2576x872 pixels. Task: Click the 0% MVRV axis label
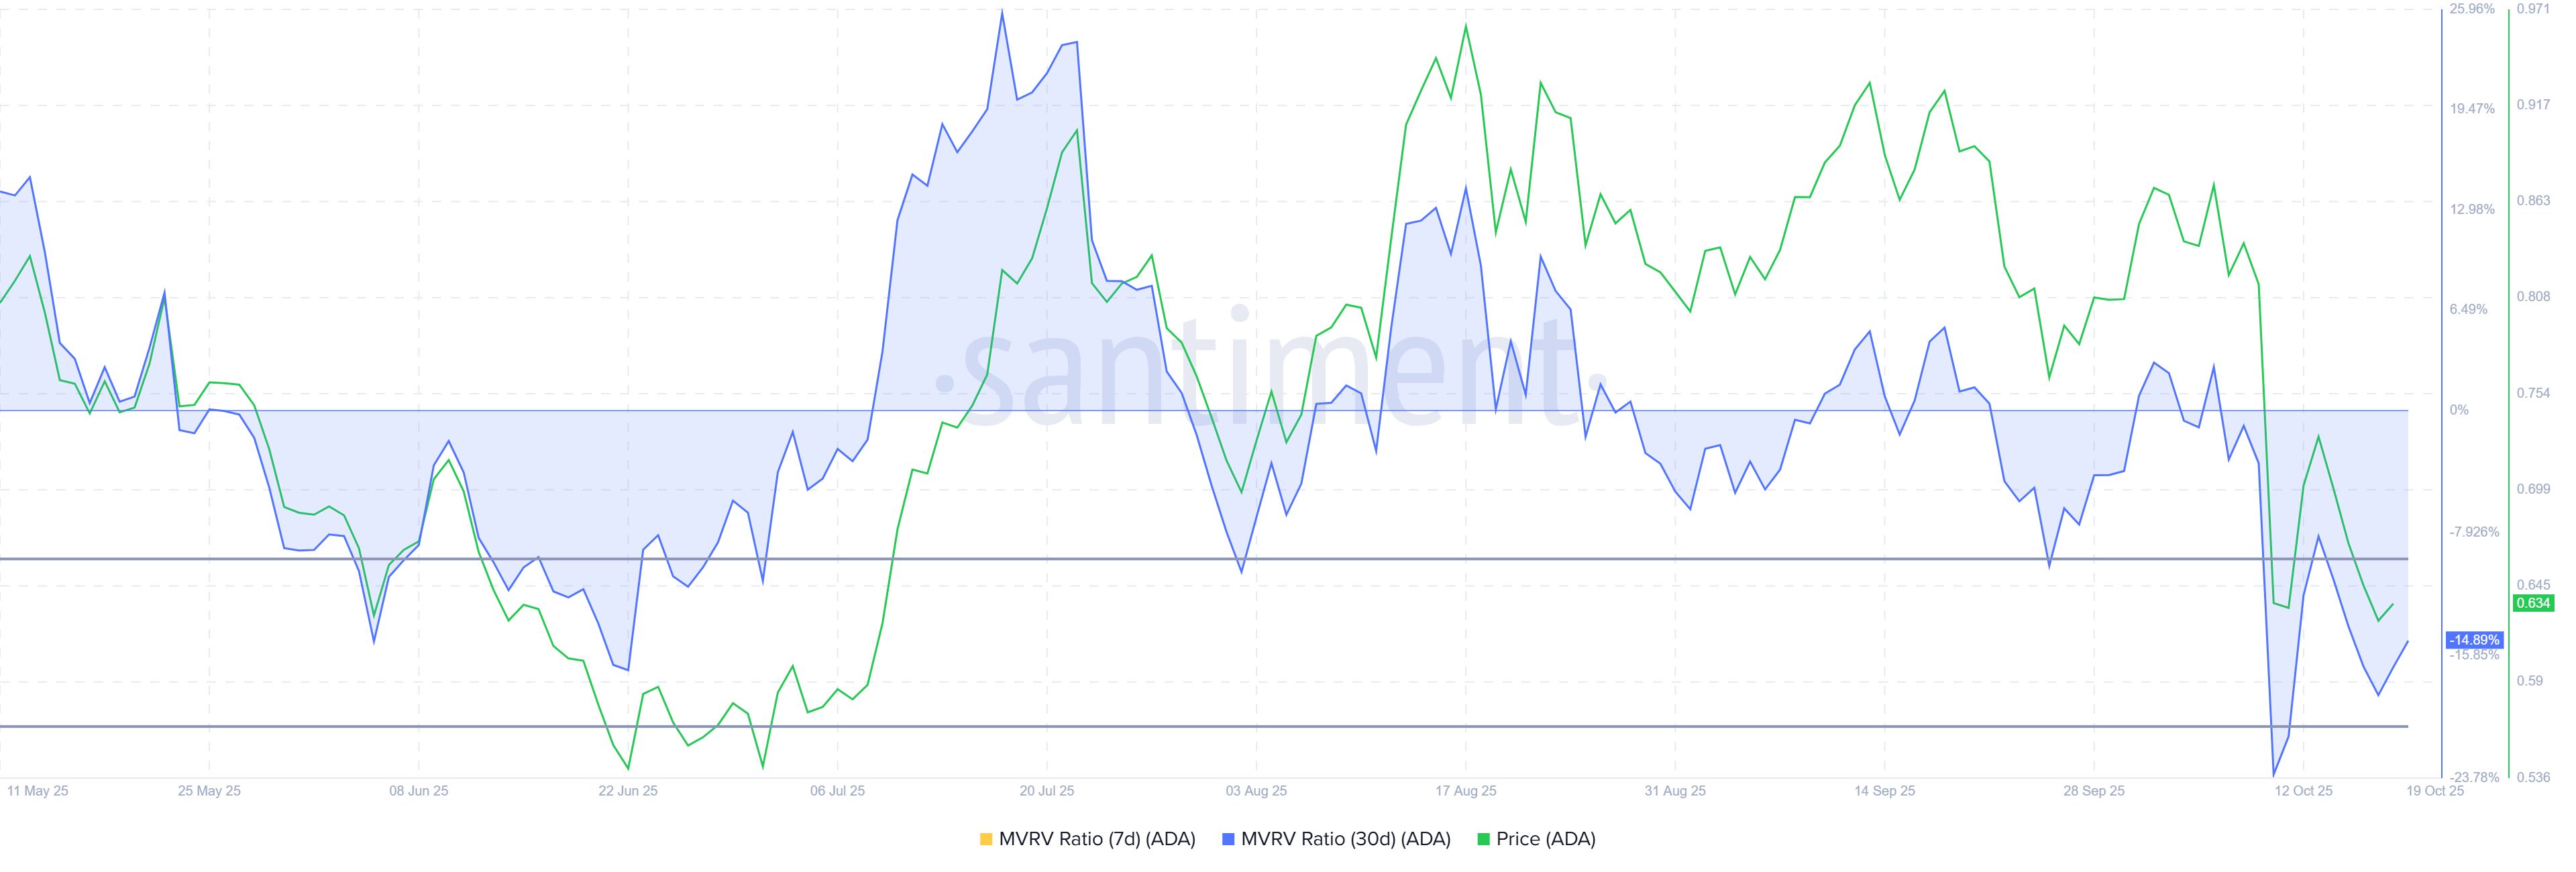(2459, 410)
